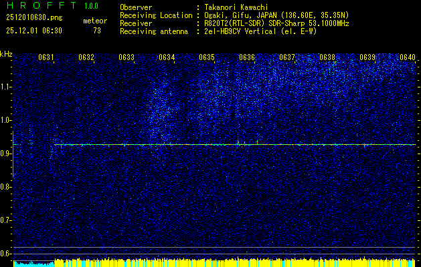The height and width of the screenshot is (267, 421).
Task: Click the date stamp 25.12.01 06:30
Action: click(34, 31)
